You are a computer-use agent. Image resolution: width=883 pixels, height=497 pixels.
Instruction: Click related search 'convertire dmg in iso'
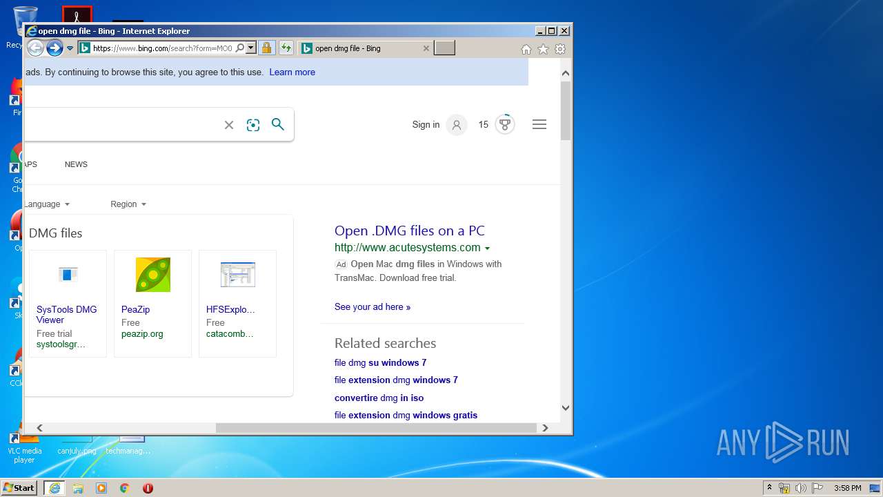point(379,398)
